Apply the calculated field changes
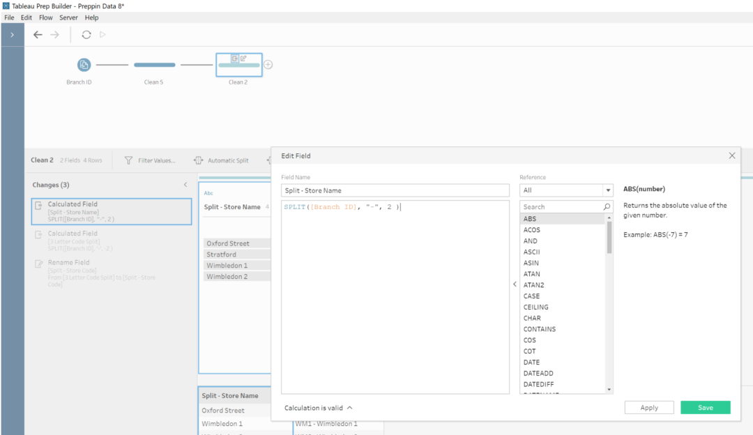Viewport: 753px width, 435px height. (648, 407)
